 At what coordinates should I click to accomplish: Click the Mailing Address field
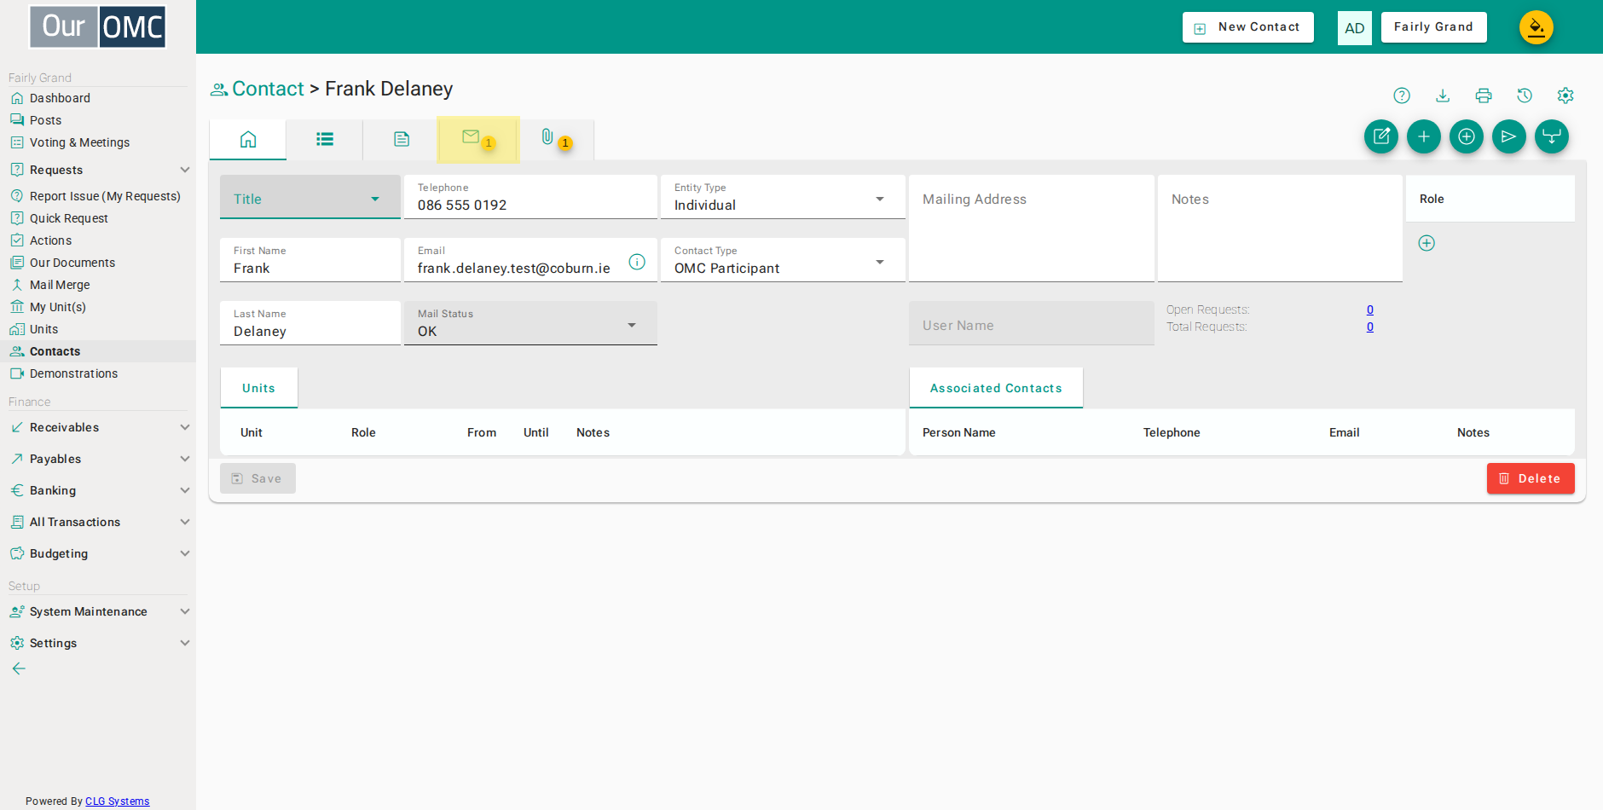click(1032, 229)
